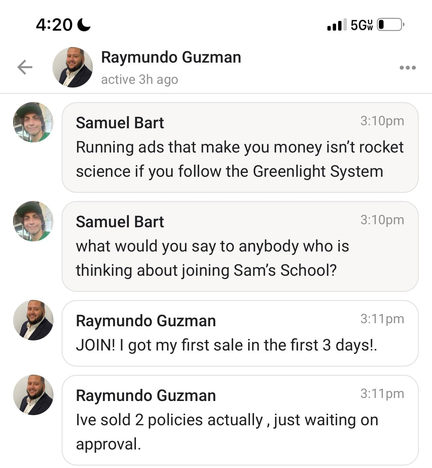Tap Raymundo's avatar beside the "JOIN!" message
This screenshot has width=432, height=468.
[x=33, y=320]
